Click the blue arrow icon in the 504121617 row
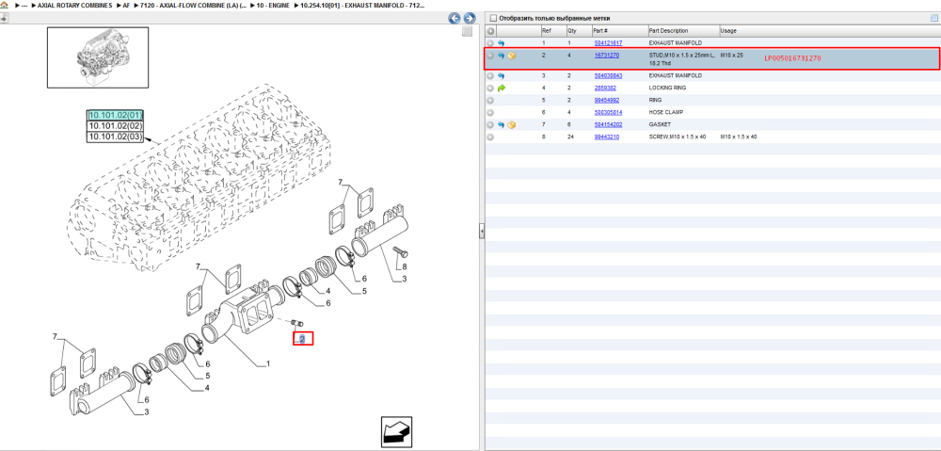 point(502,43)
